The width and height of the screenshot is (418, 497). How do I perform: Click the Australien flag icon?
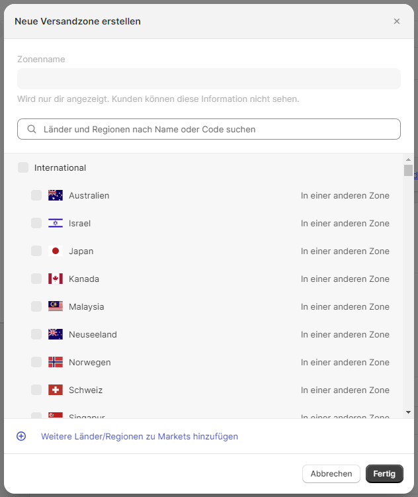coord(56,195)
